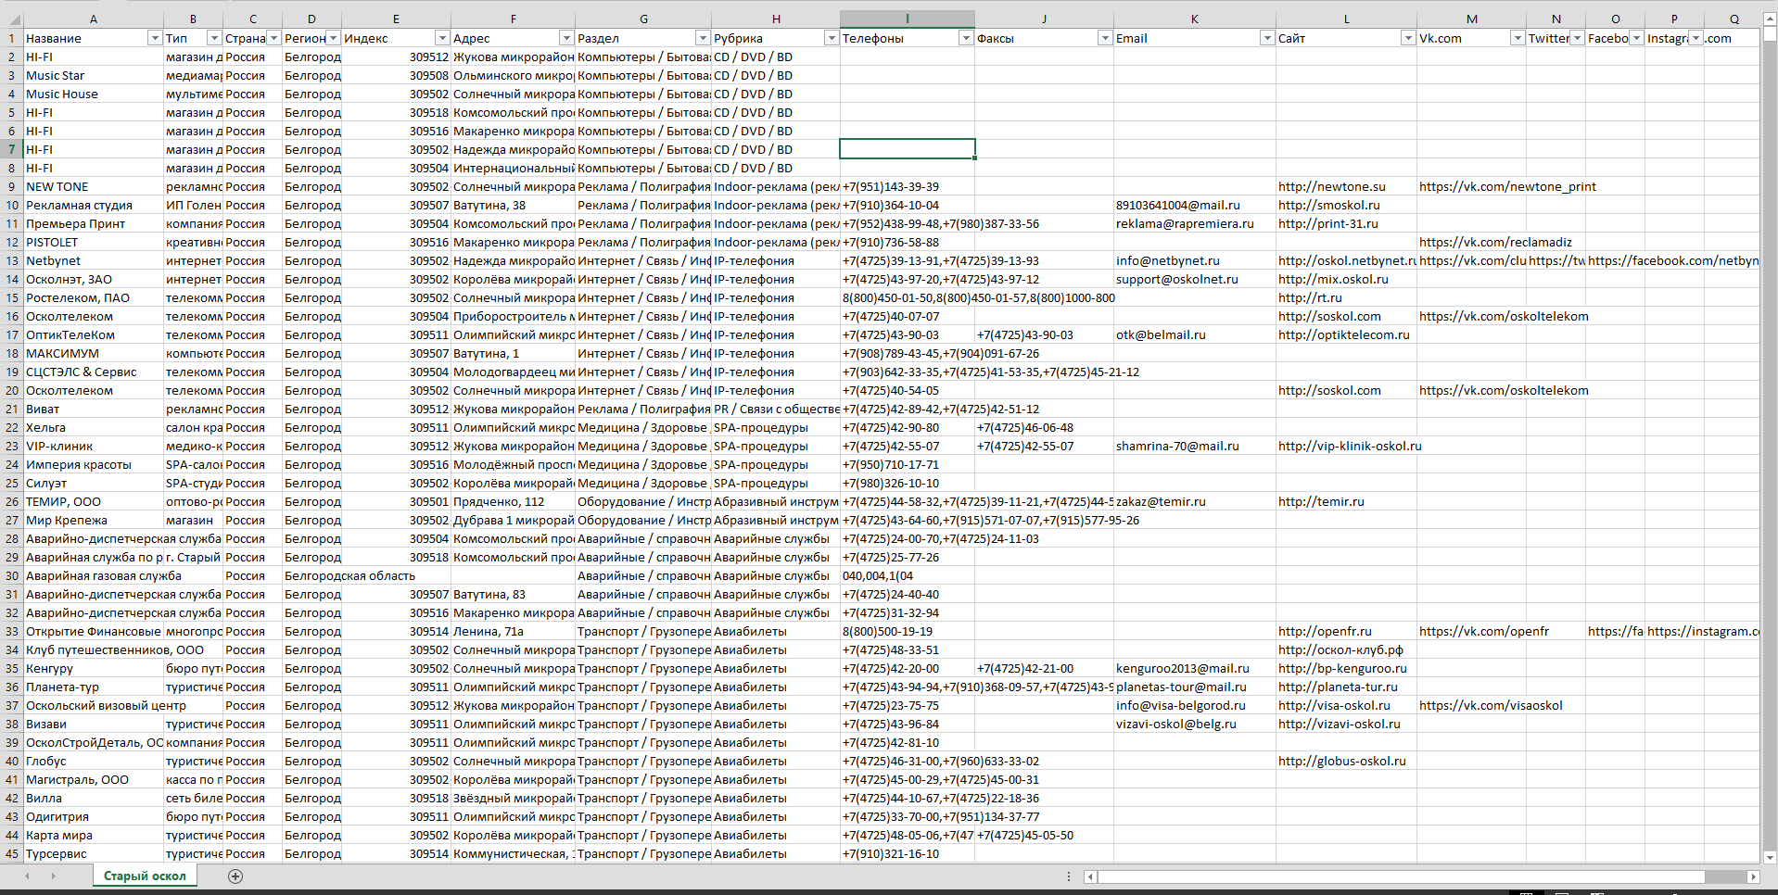Open the Раздел column filter dropdown
This screenshot has width=1778, height=895.
(x=703, y=38)
